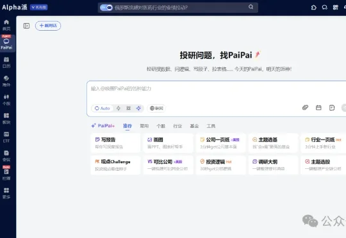Switch to the 工具 tab
The image size is (346, 238).
[211, 126]
